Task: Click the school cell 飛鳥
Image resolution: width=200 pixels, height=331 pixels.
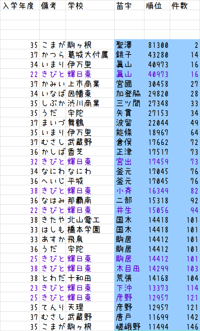Action: point(90,239)
